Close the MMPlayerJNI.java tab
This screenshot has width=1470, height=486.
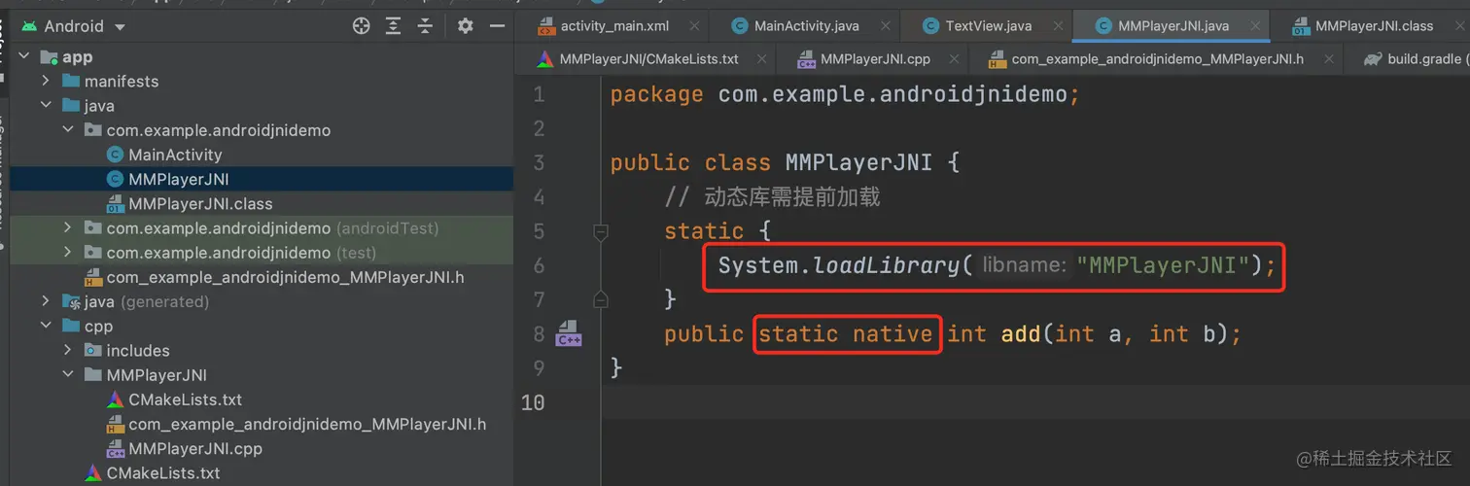[1257, 26]
